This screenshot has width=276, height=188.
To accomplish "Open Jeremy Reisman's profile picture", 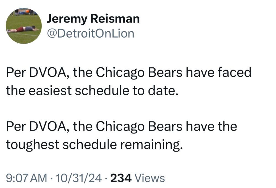I will (x=24, y=26).
